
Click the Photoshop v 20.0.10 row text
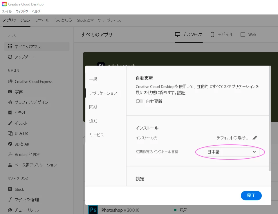tap(120, 210)
